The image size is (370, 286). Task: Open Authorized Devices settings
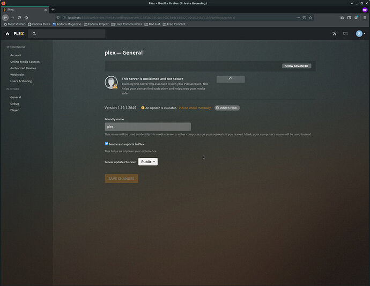click(x=23, y=68)
